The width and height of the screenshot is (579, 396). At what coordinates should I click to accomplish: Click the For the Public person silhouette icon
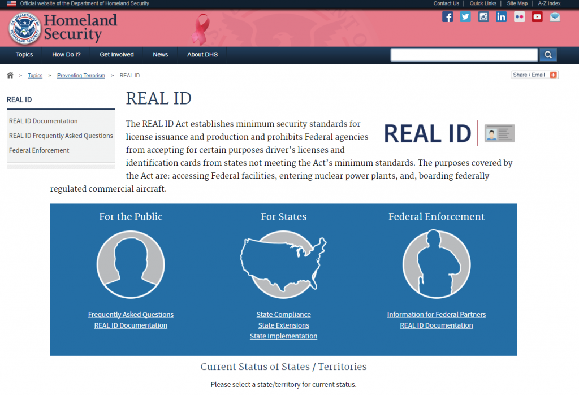click(x=131, y=264)
